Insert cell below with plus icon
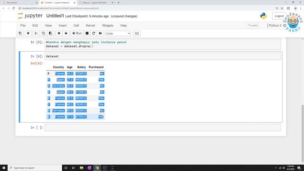Viewport: 304px width, 171px height. coord(28,33)
